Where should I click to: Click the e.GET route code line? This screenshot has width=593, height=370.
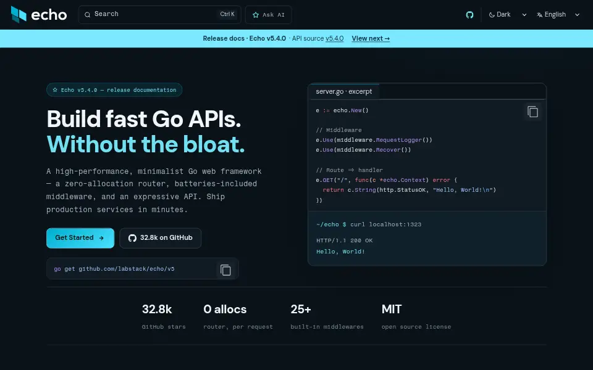pyautogui.click(x=387, y=180)
